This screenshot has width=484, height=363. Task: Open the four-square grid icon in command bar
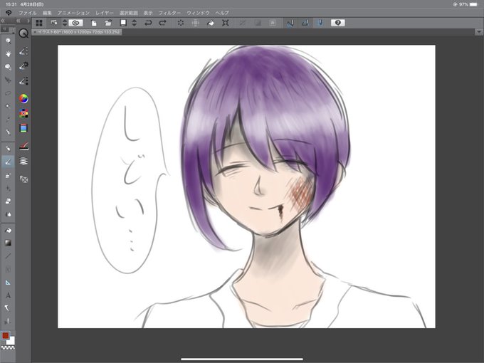(39, 23)
